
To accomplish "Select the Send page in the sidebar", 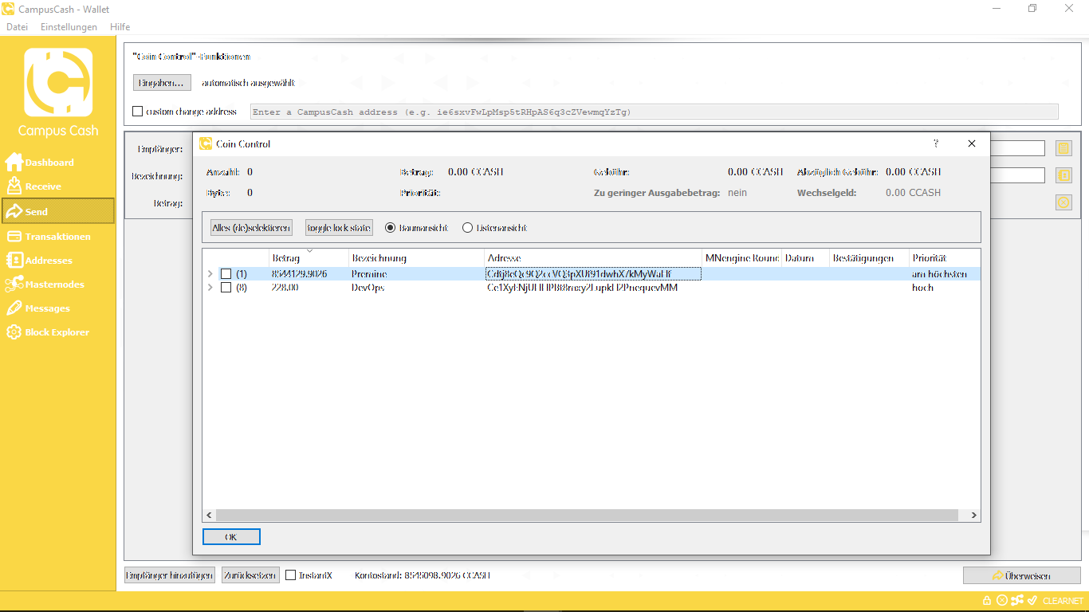I will [57, 211].
